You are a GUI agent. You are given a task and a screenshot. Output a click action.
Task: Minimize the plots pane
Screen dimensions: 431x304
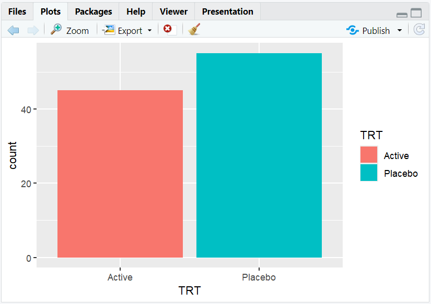pos(402,14)
